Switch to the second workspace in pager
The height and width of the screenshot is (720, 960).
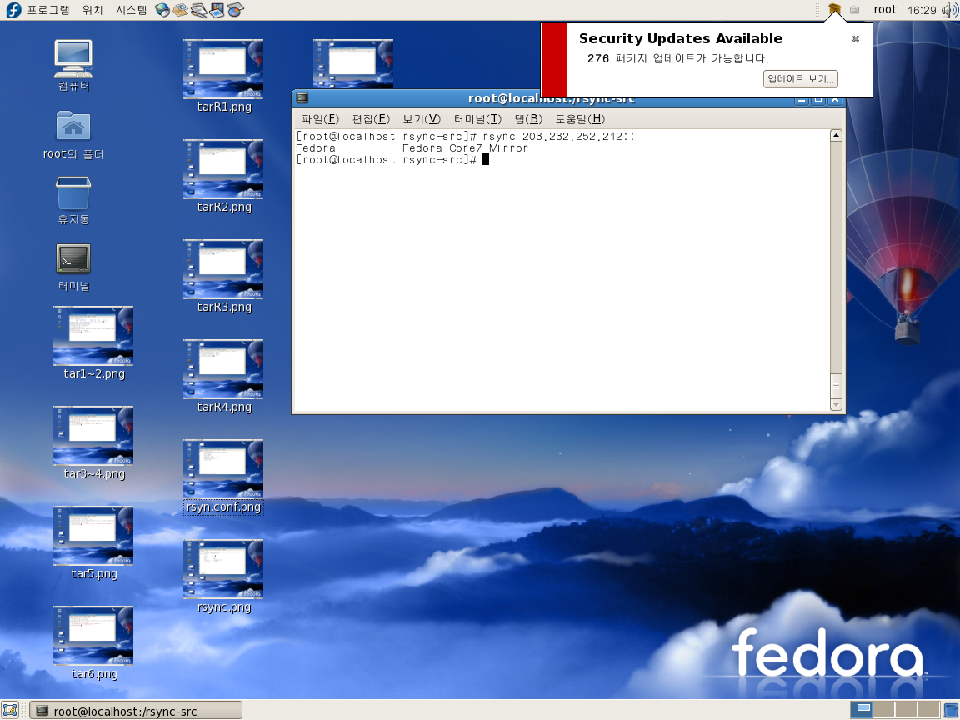(883, 710)
